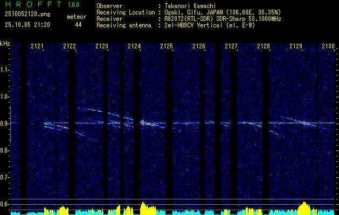Click the 0.6 kHz frequency label

tap(4, 204)
